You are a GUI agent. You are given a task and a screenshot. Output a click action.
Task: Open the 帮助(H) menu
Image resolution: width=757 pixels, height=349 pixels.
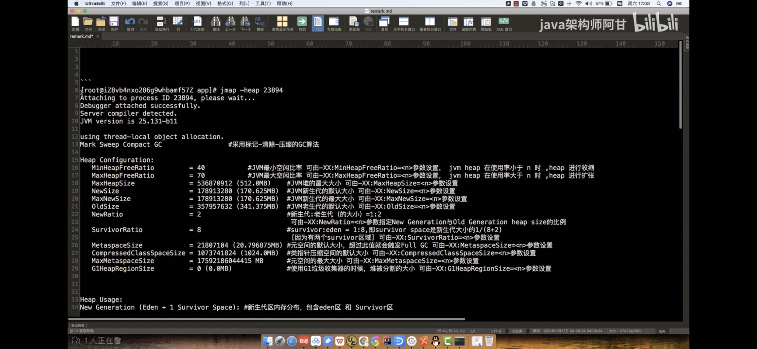click(x=285, y=4)
